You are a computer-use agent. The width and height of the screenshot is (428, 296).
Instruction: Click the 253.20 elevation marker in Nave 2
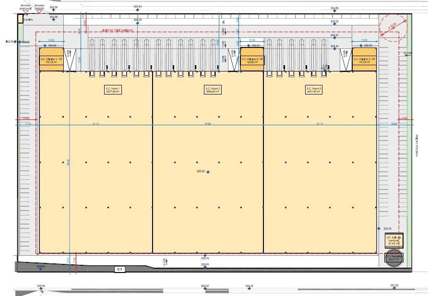point(208,172)
